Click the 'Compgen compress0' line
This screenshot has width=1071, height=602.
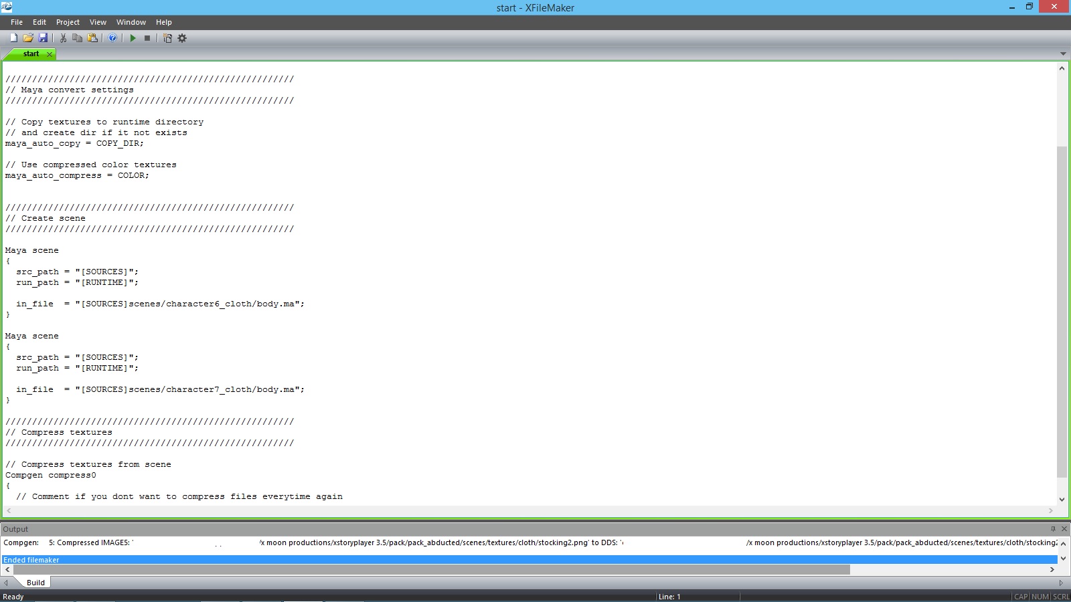click(51, 475)
